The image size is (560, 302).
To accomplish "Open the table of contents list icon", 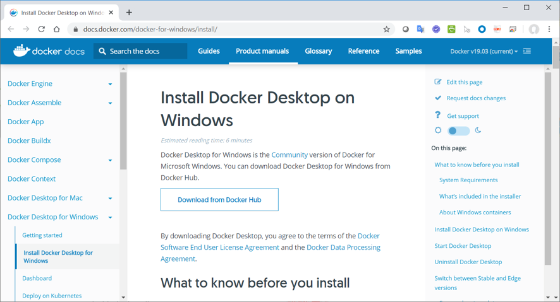I will tap(527, 51).
